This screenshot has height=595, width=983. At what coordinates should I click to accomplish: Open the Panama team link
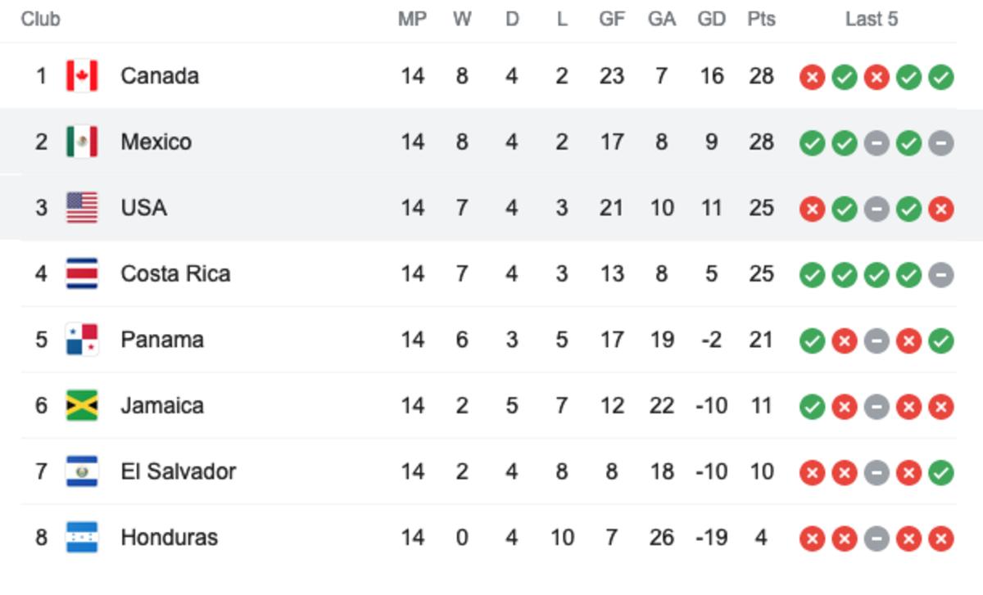point(162,340)
